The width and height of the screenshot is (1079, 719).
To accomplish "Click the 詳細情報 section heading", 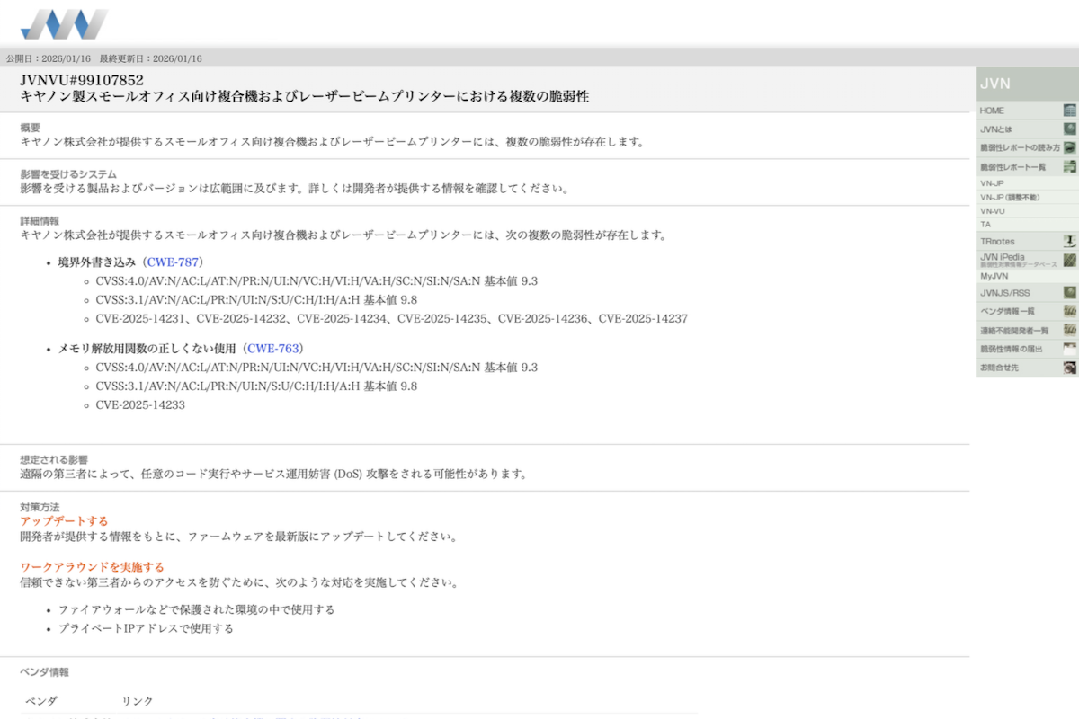I will pos(40,221).
